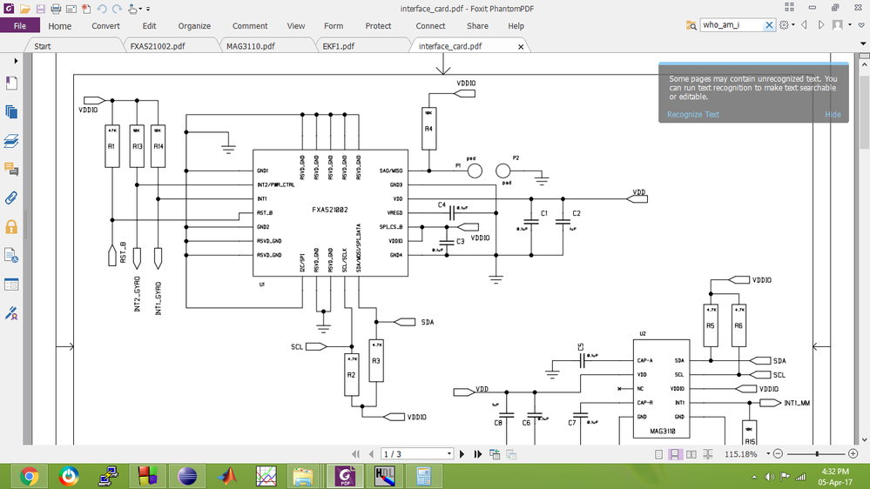Viewport: 870px width, 489px height.
Task: Open the Home ribbon tab
Action: pos(59,26)
